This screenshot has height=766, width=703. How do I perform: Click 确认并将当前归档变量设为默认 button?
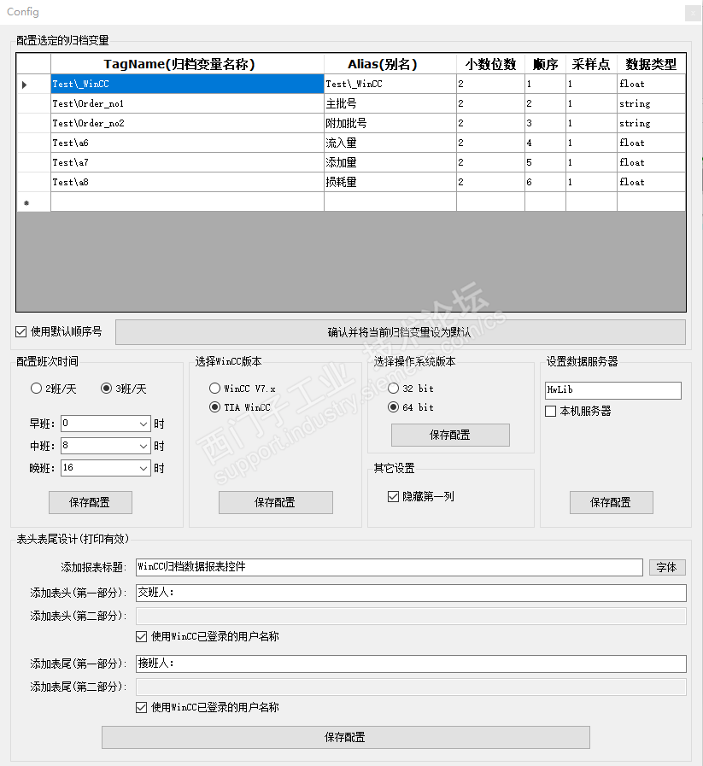(x=400, y=332)
